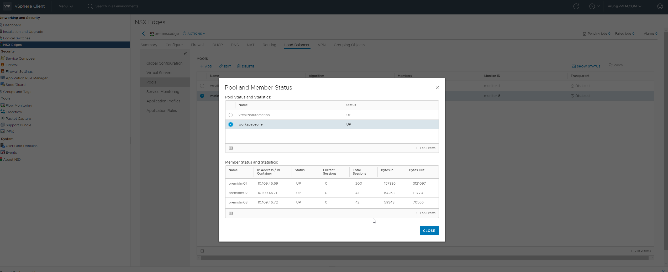The width and height of the screenshot is (668, 272).
Task: Collapse the Load Balancer side panel
Action: (x=185, y=54)
